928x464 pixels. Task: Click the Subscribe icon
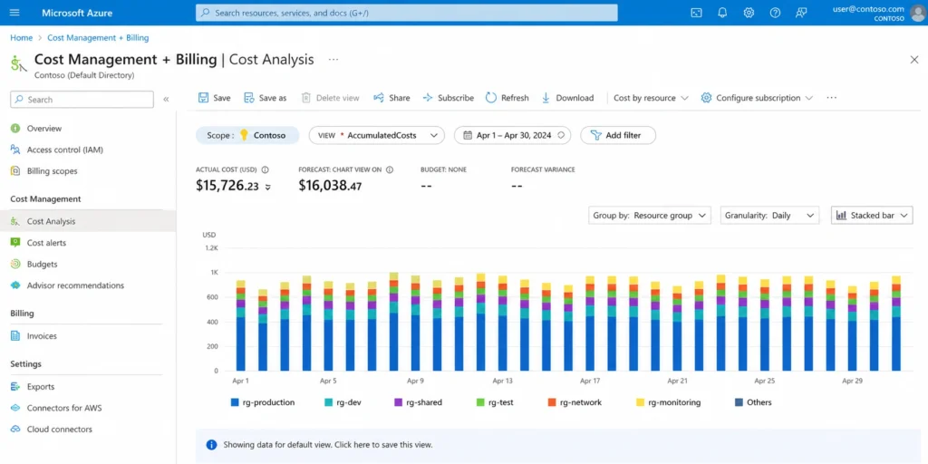pyautogui.click(x=428, y=98)
